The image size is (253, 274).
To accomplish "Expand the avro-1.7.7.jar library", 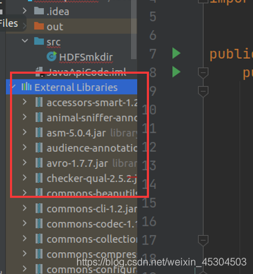I will click(24, 163).
